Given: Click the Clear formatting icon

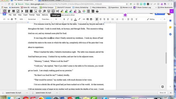Looking at the screenshot, I should tap(136, 19).
